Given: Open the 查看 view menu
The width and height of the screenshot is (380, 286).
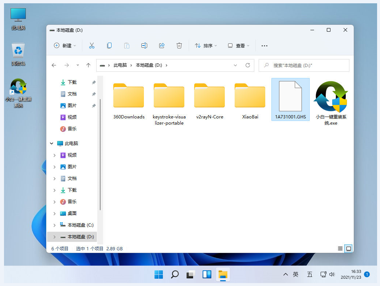Looking at the screenshot, I should pyautogui.click(x=239, y=46).
